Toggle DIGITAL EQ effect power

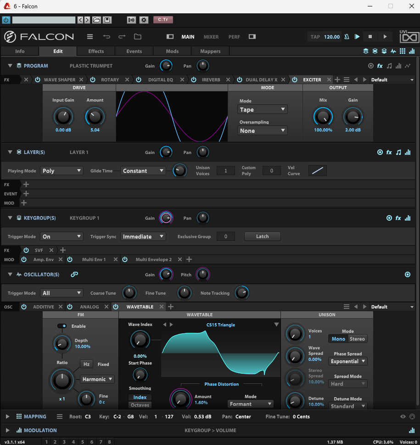click(139, 80)
